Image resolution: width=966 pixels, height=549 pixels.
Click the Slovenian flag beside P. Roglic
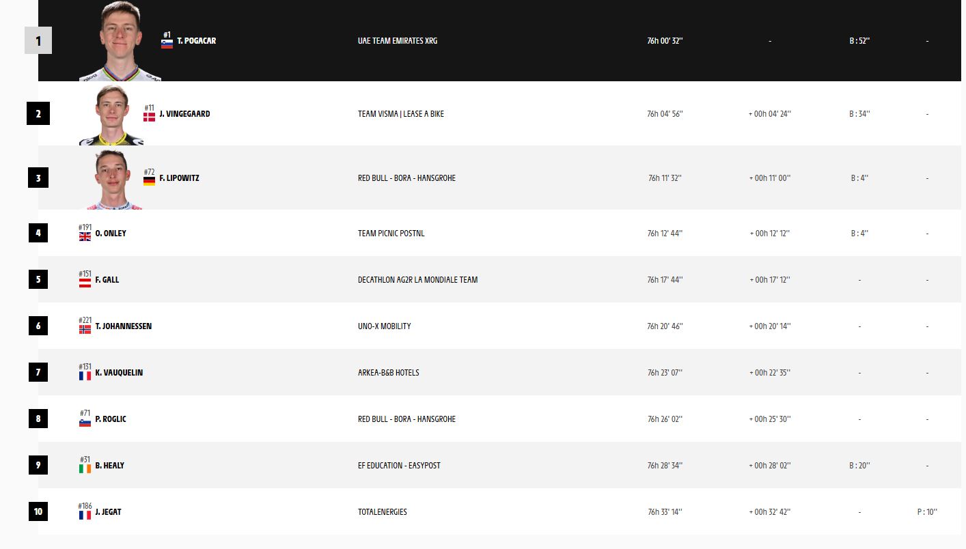point(85,422)
